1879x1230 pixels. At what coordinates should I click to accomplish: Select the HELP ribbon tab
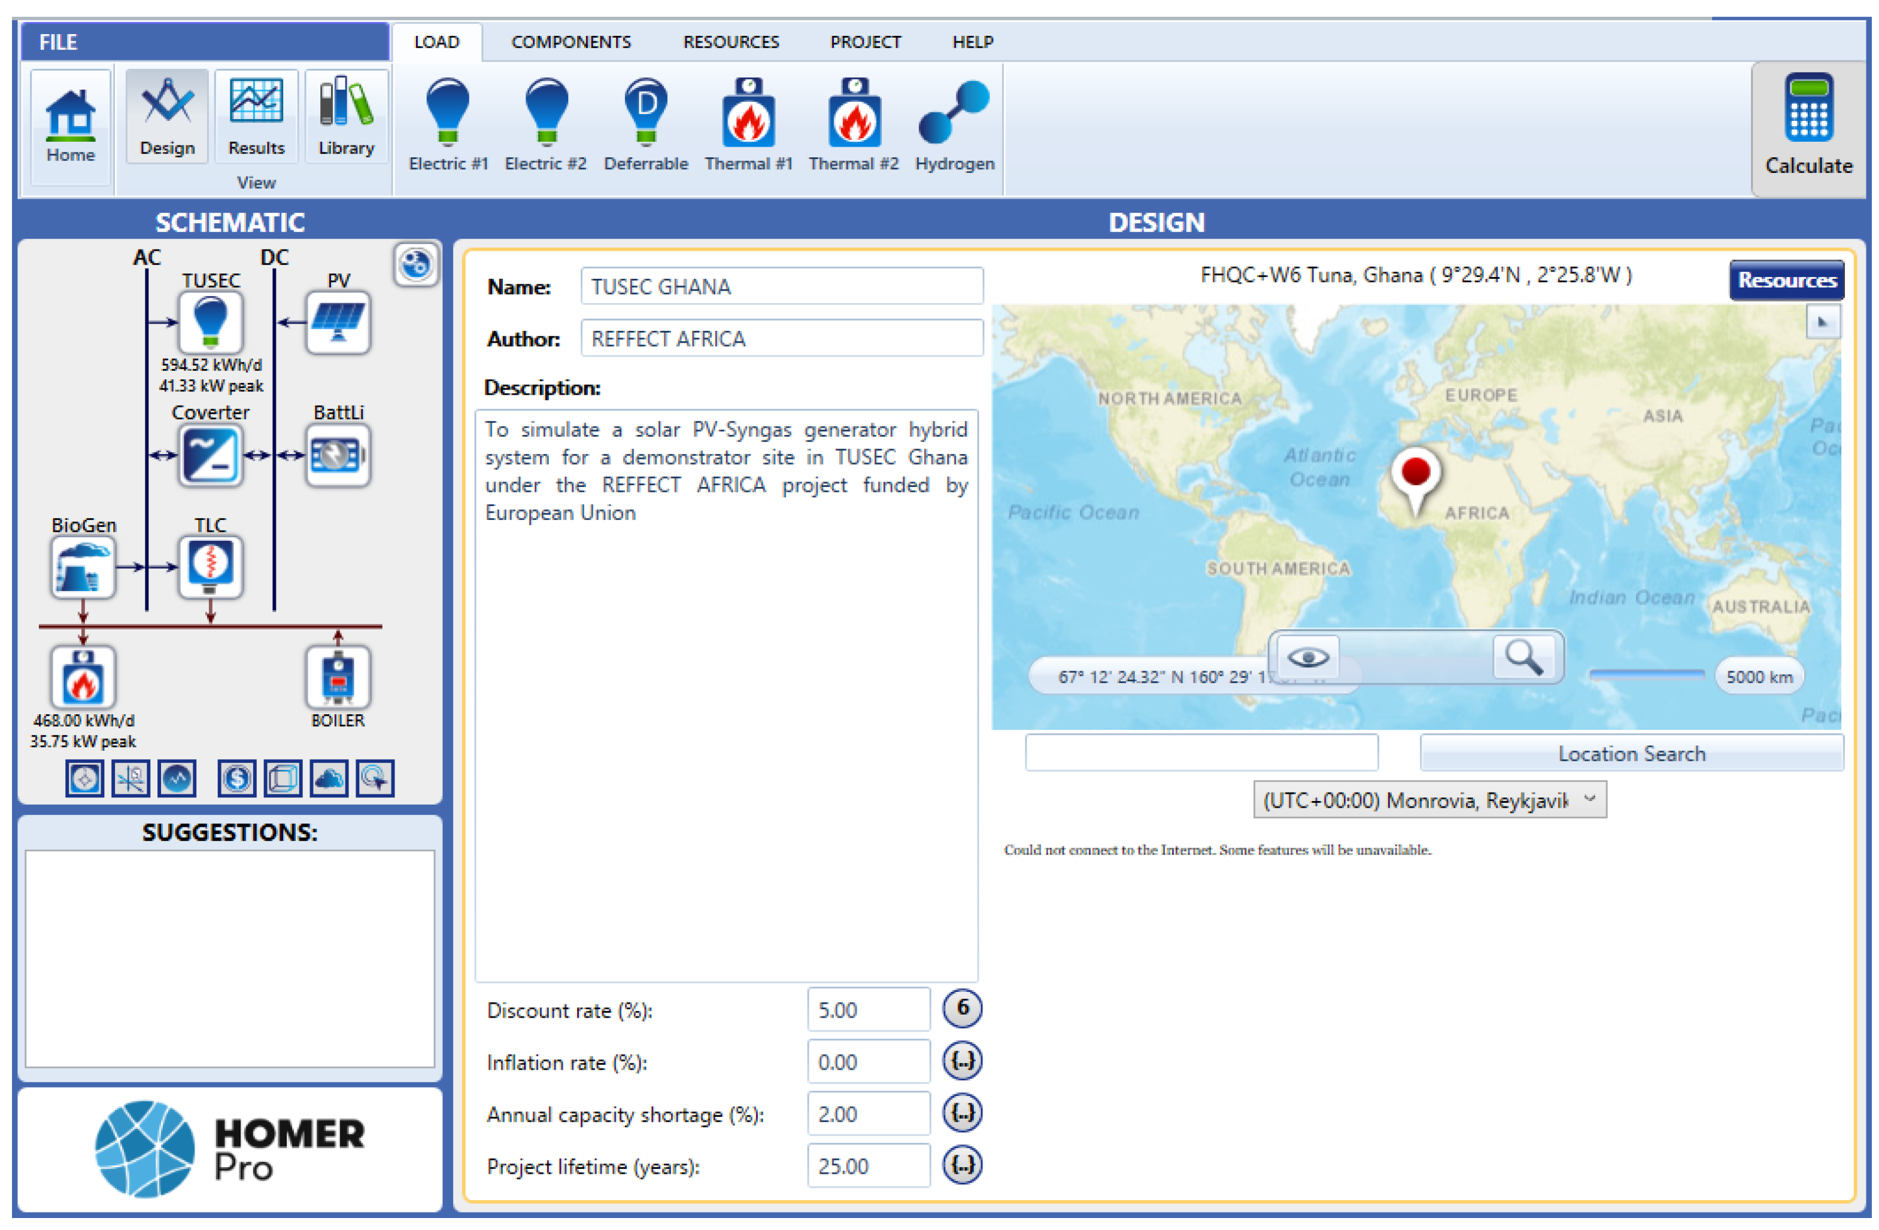click(973, 42)
